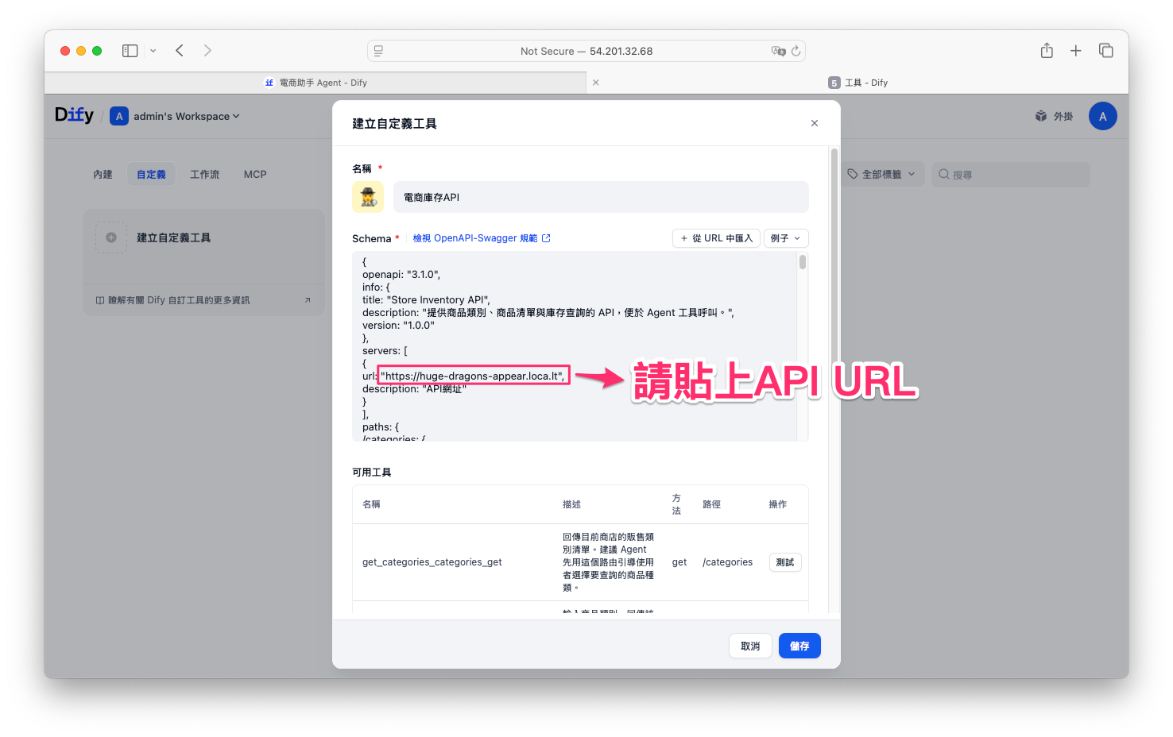Open the 例子 examples dropdown

pos(785,238)
